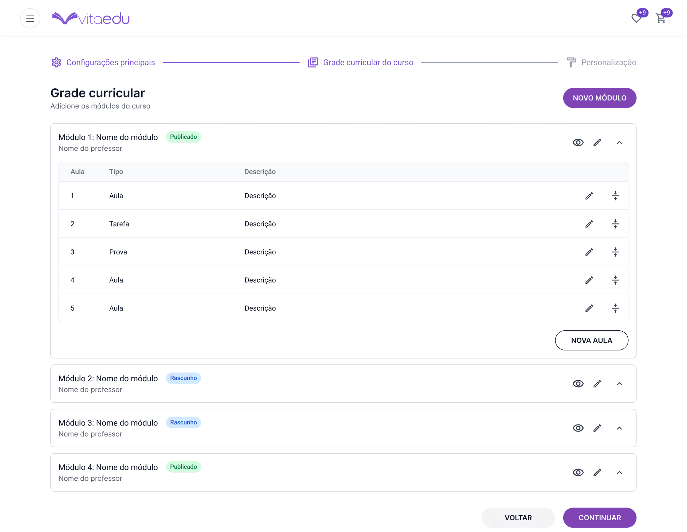Viewport: 687px width, 532px height.
Task: Click the Personalização paint roller icon
Action: tap(571, 62)
